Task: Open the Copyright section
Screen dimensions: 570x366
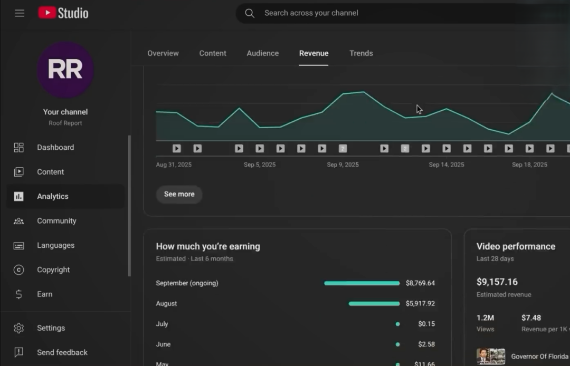Action: (53, 269)
